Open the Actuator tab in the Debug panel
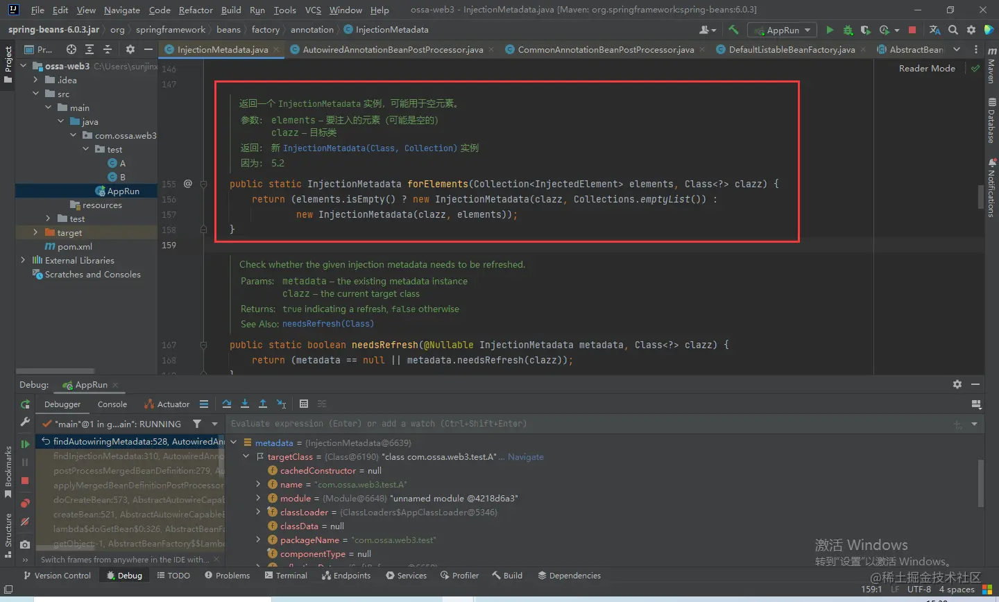This screenshot has height=602, width=999. tap(166, 404)
